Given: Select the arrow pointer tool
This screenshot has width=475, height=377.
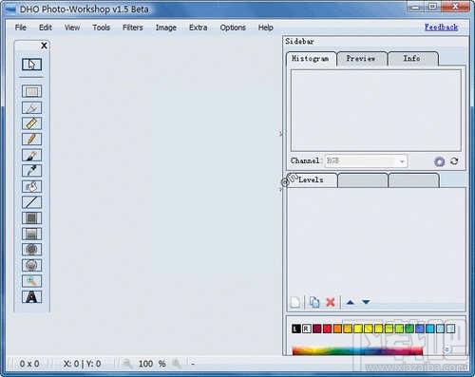Looking at the screenshot, I should point(31,65).
